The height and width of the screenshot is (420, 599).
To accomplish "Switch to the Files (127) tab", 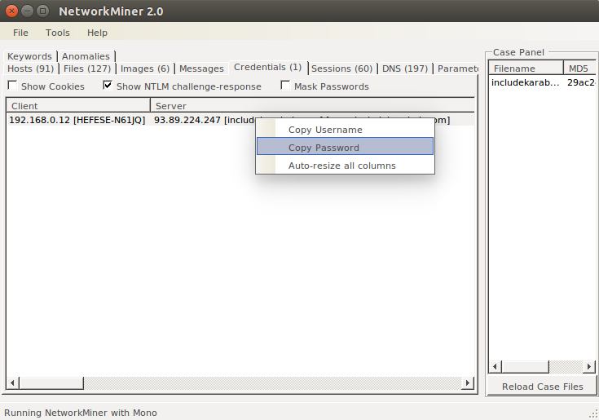I will tap(87, 69).
